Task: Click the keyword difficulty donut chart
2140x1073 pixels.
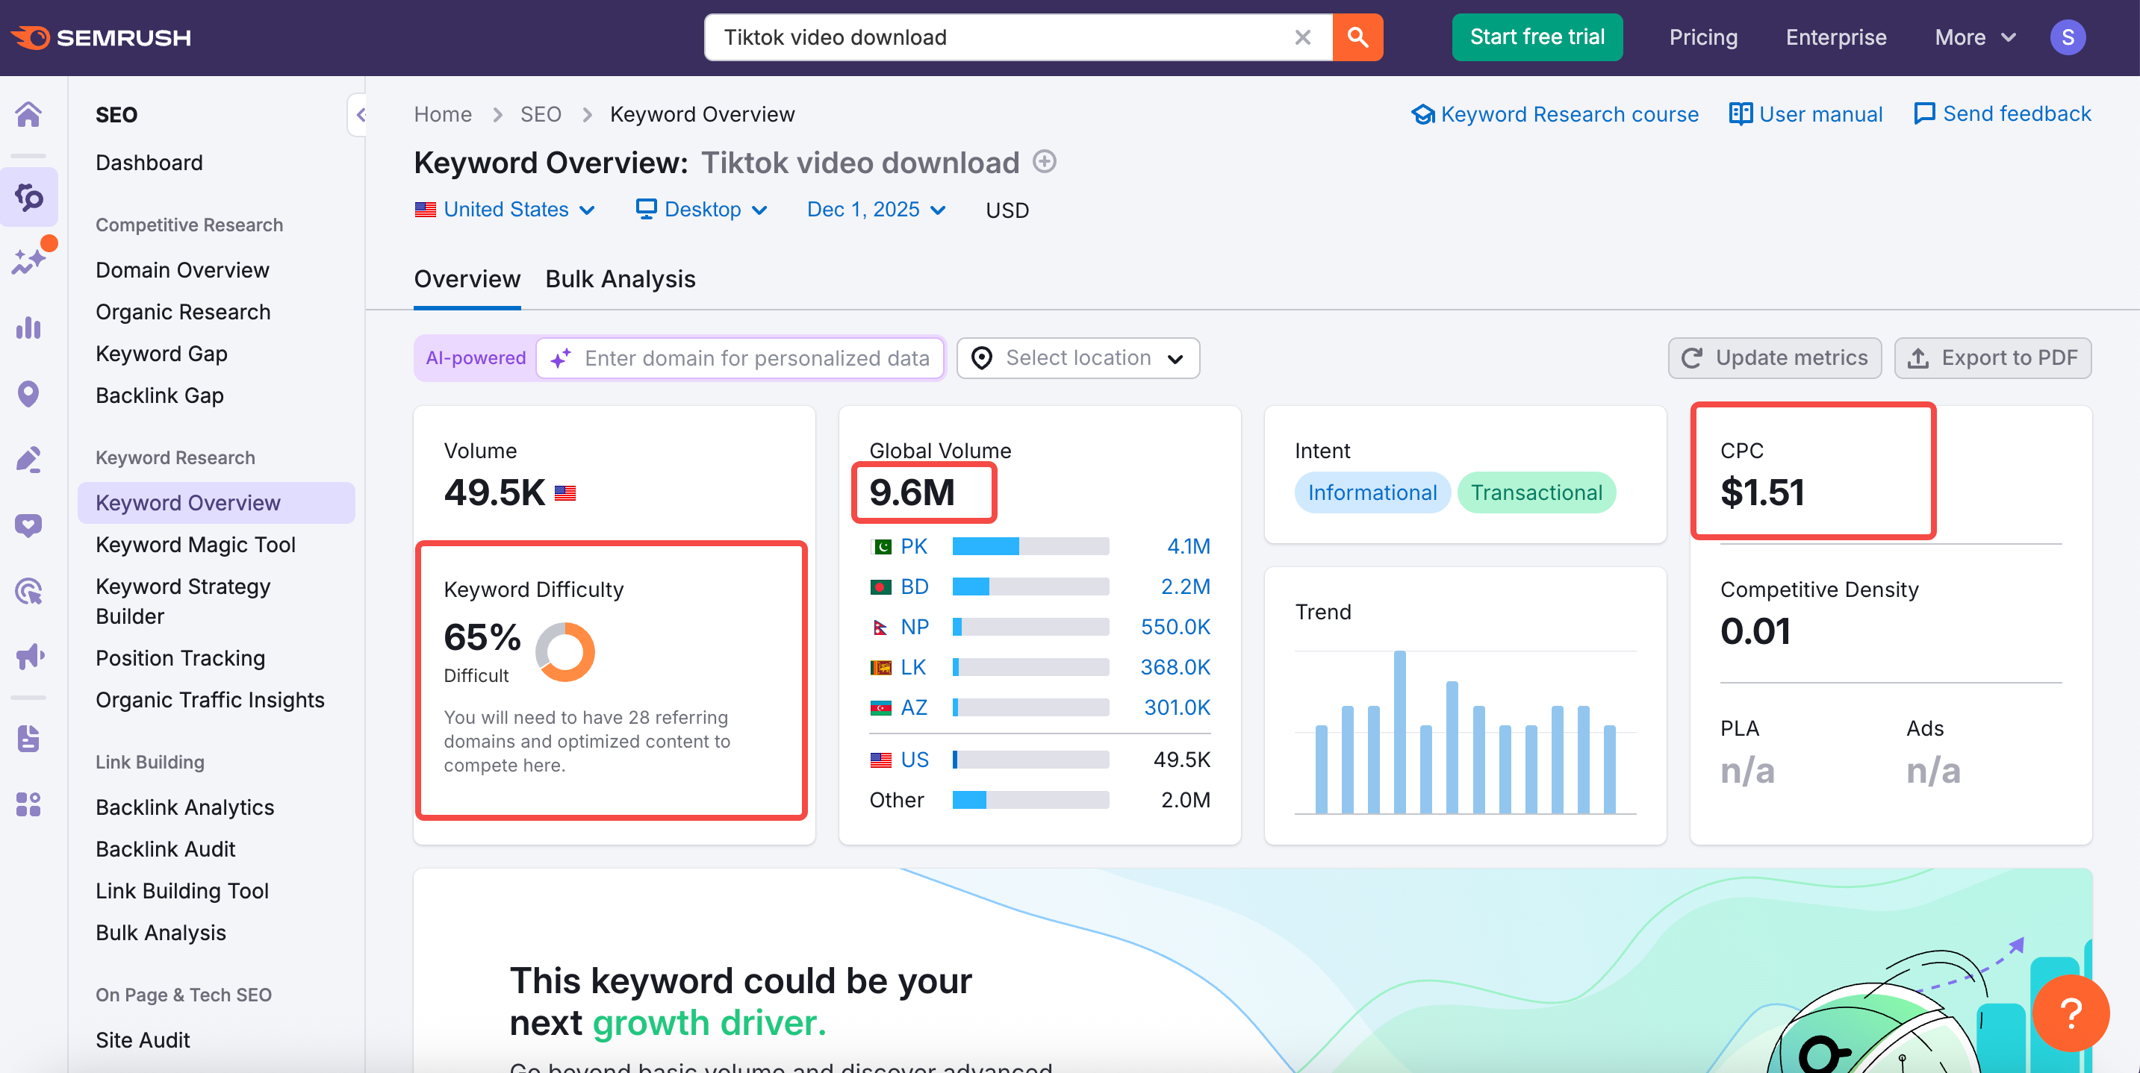Action: (565, 652)
